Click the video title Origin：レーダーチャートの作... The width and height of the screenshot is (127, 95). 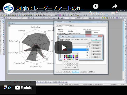50,8
